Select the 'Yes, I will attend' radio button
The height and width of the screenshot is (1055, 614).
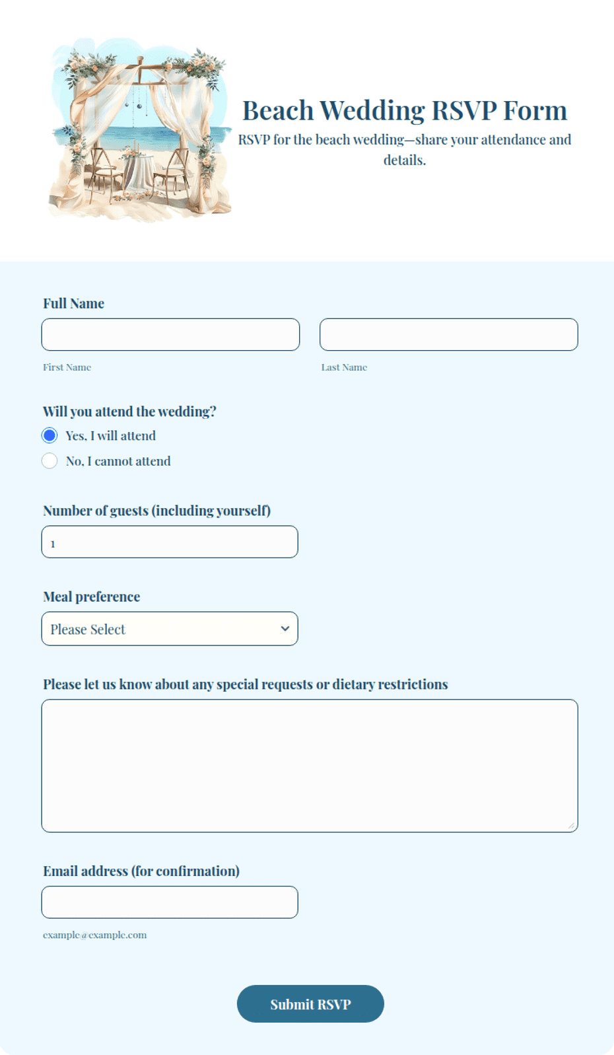pos(50,435)
